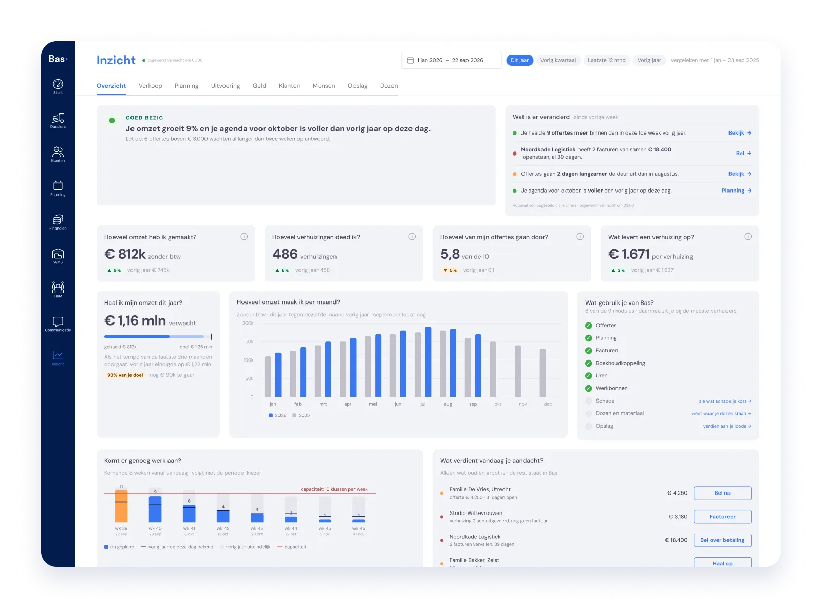Click Bel link for Noordkade Logistiek invoices
The image size is (822, 608).
click(x=743, y=153)
